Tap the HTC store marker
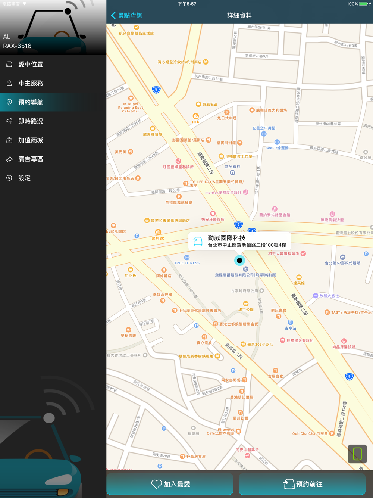Viewport: 373px width, 498px height. pos(195,116)
